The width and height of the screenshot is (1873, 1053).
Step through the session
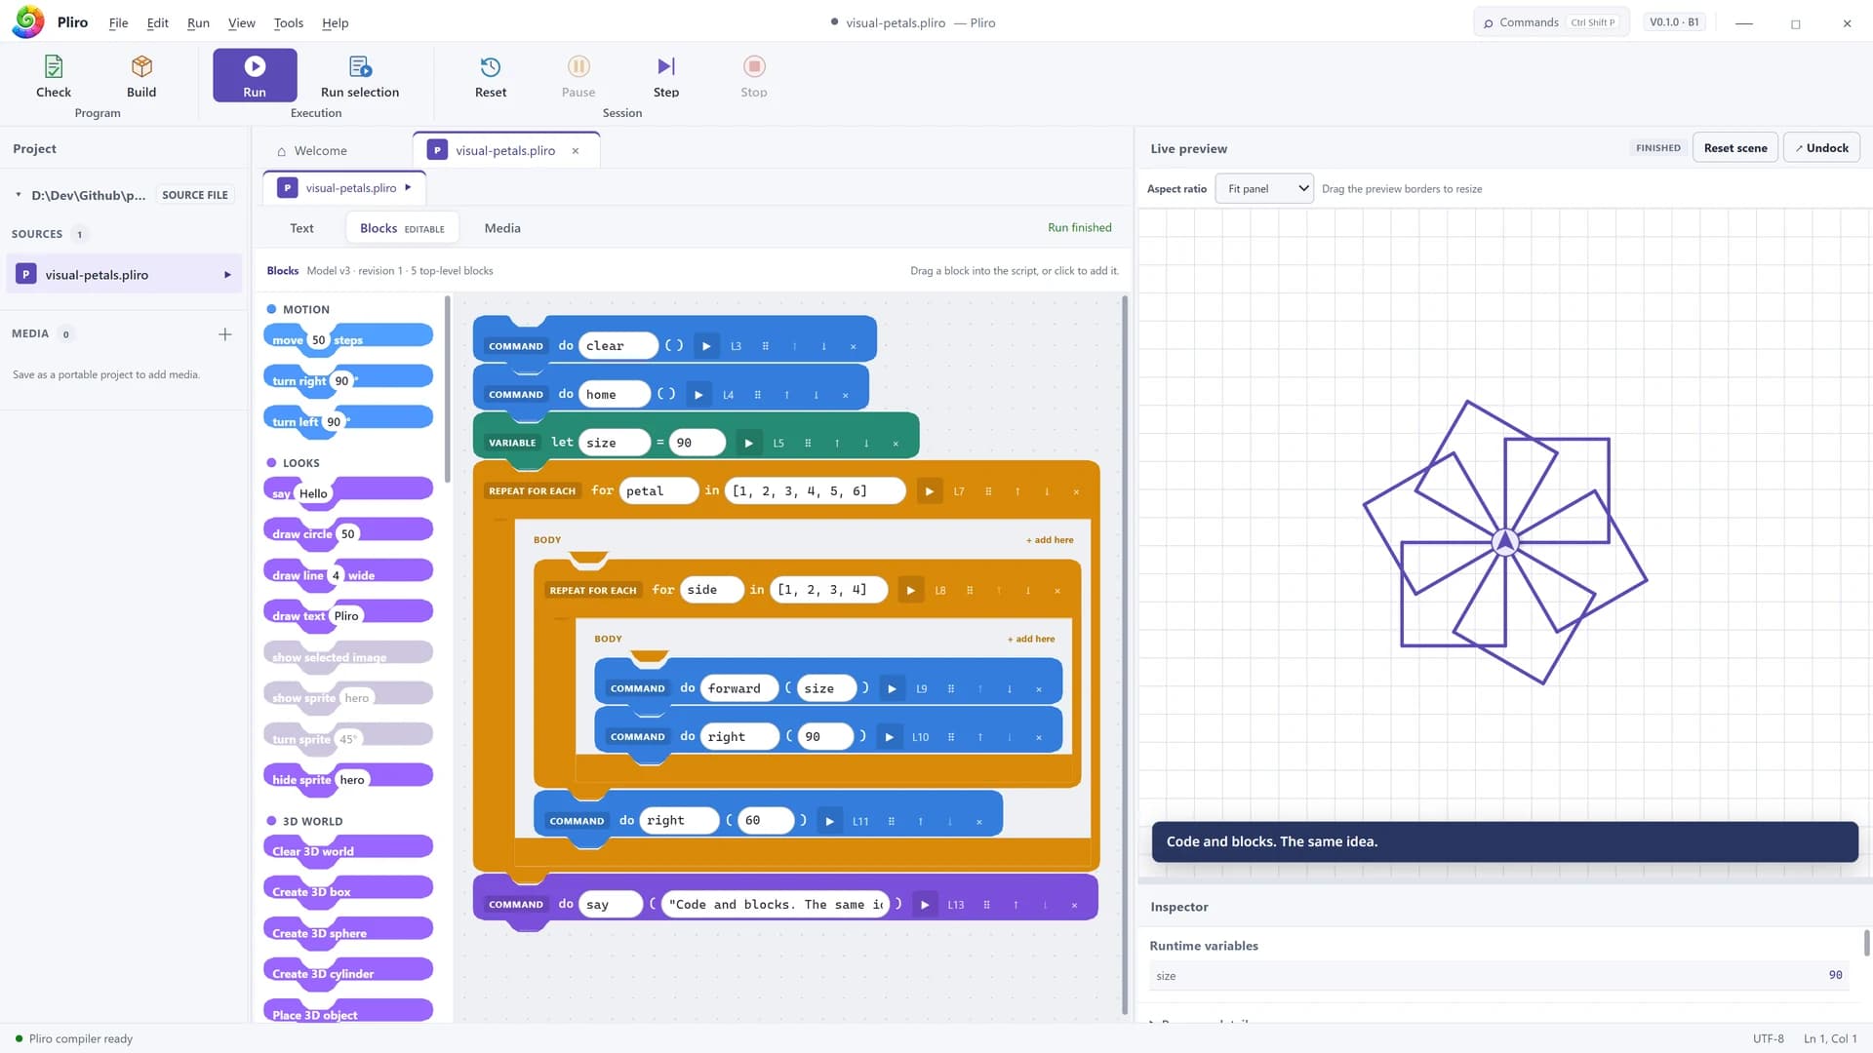pos(666,75)
